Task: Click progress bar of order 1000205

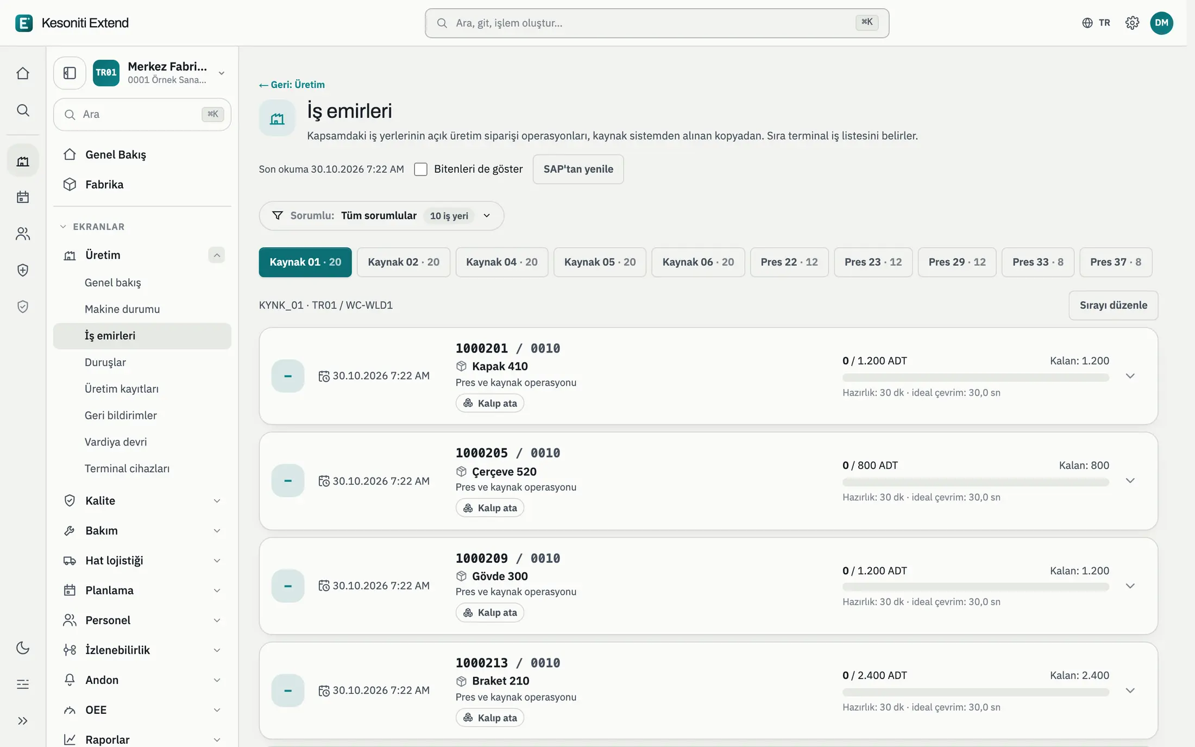Action: click(x=976, y=482)
